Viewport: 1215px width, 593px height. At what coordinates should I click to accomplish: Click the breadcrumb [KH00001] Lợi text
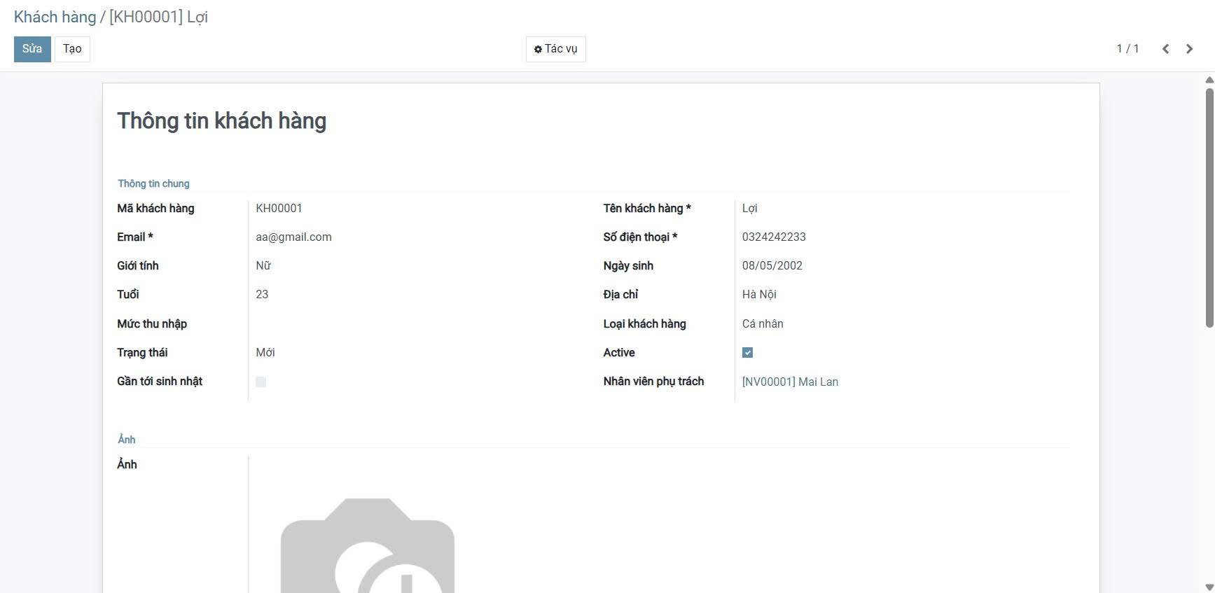click(158, 17)
